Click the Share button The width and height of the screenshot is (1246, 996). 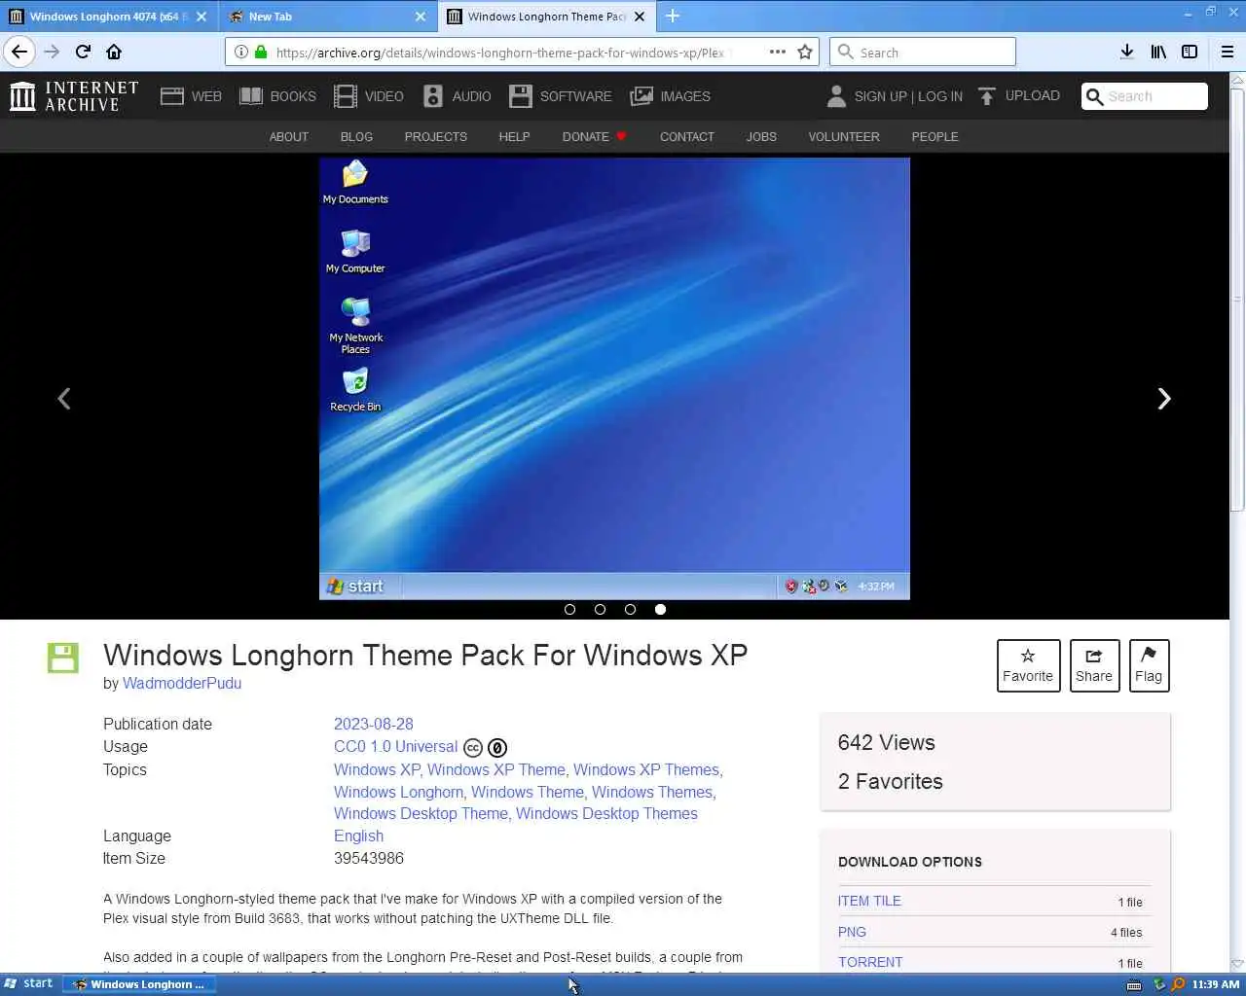click(1094, 665)
